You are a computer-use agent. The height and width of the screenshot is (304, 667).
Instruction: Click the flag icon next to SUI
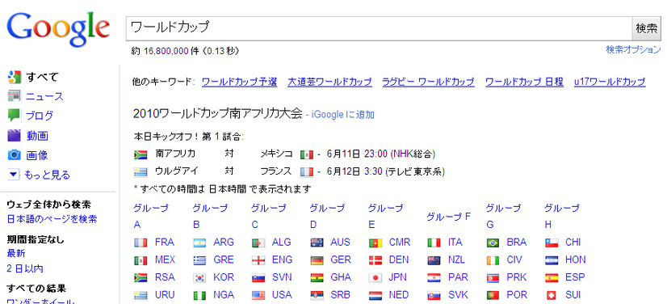[x=552, y=295]
